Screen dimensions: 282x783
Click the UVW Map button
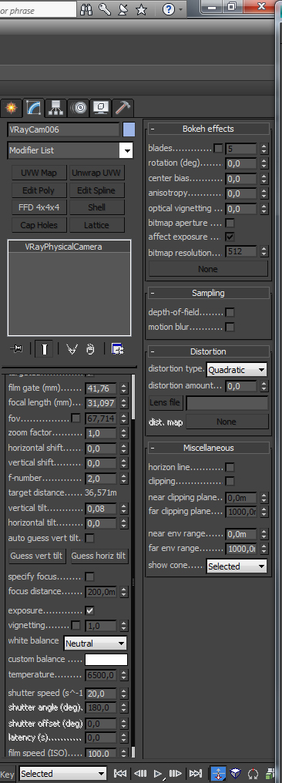tap(39, 173)
